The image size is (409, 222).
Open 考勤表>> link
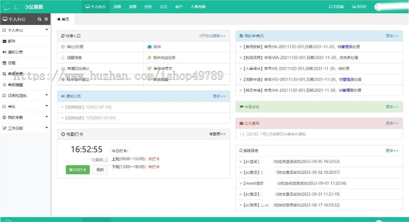click(x=217, y=134)
